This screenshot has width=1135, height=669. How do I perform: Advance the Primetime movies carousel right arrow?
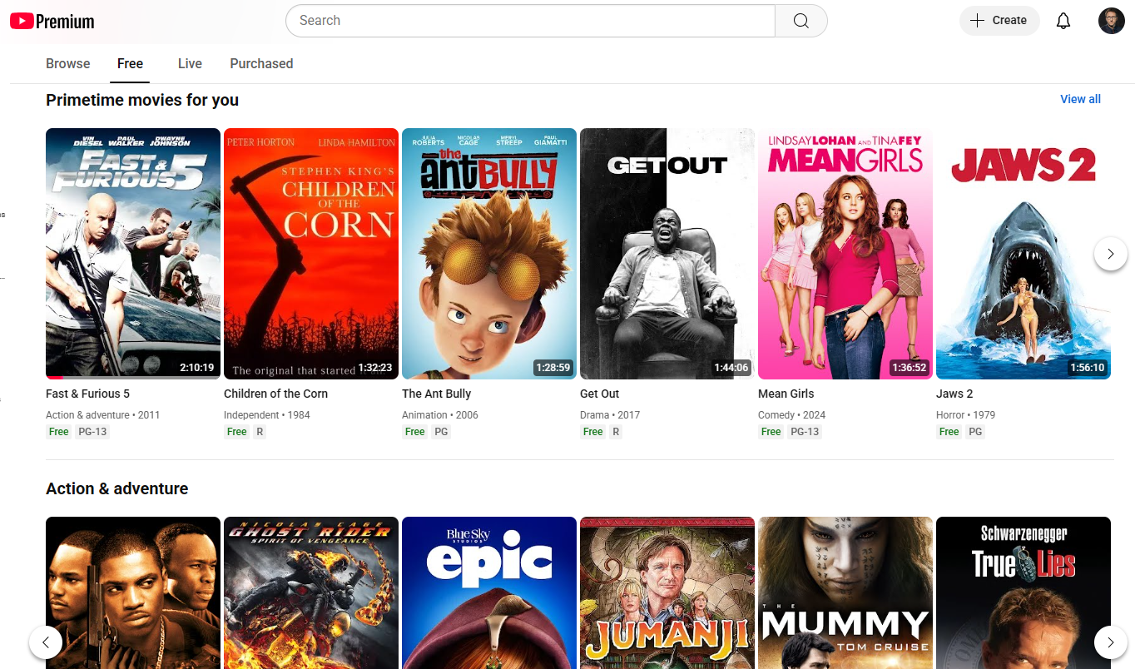tap(1110, 254)
